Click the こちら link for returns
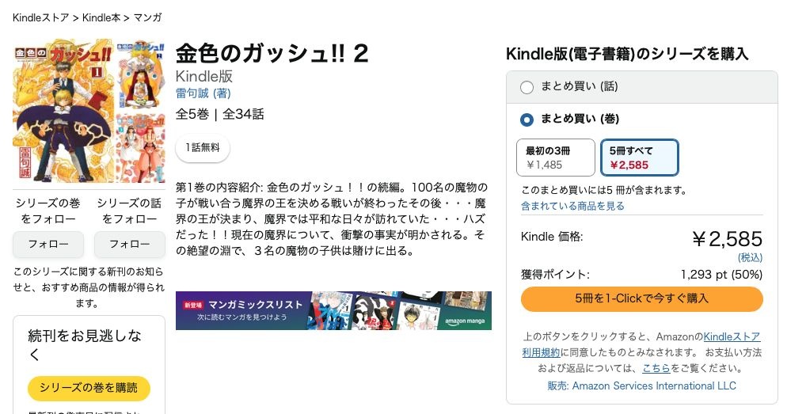 (x=656, y=368)
